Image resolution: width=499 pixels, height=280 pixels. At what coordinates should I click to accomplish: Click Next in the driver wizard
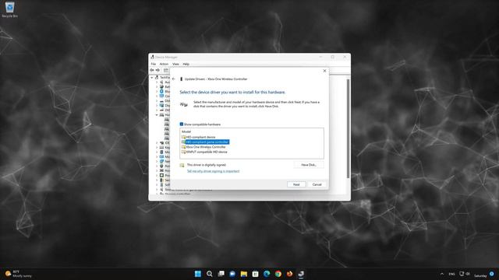click(x=296, y=184)
